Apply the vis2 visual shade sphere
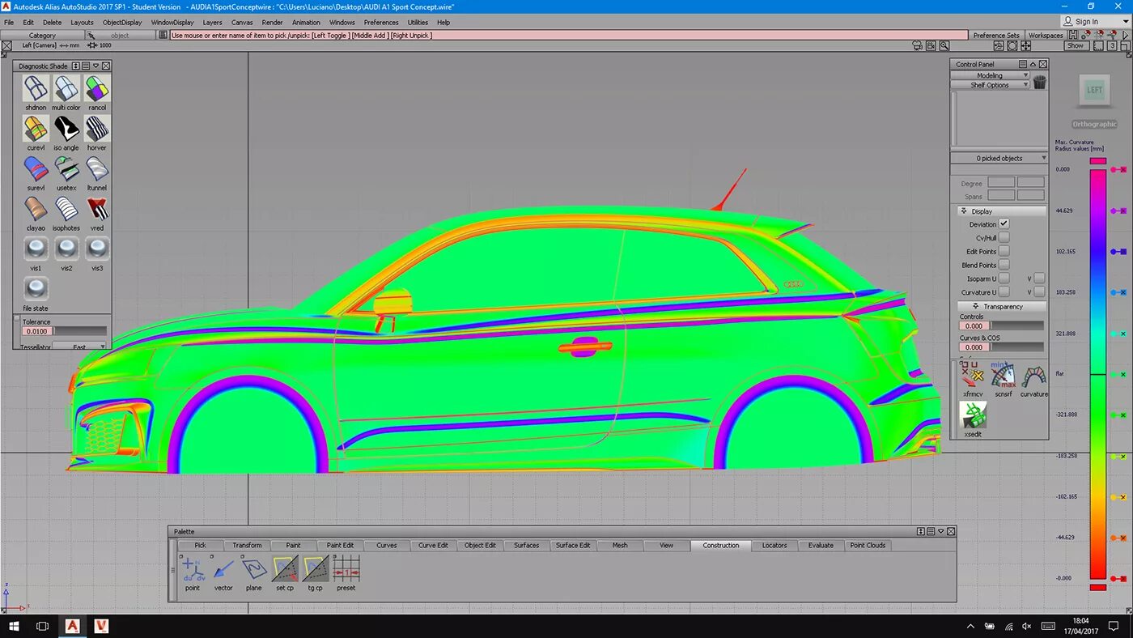This screenshot has width=1133, height=638. coord(66,249)
